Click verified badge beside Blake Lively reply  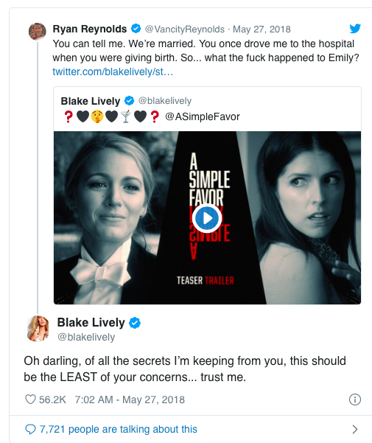point(135,323)
